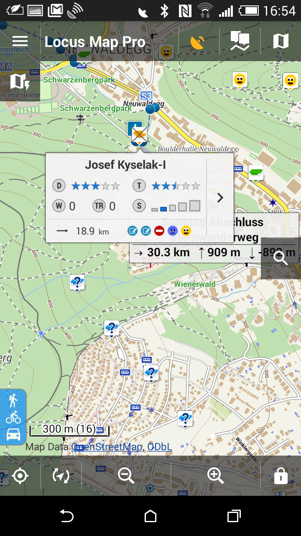Open the ODbL license link

[x=159, y=447]
